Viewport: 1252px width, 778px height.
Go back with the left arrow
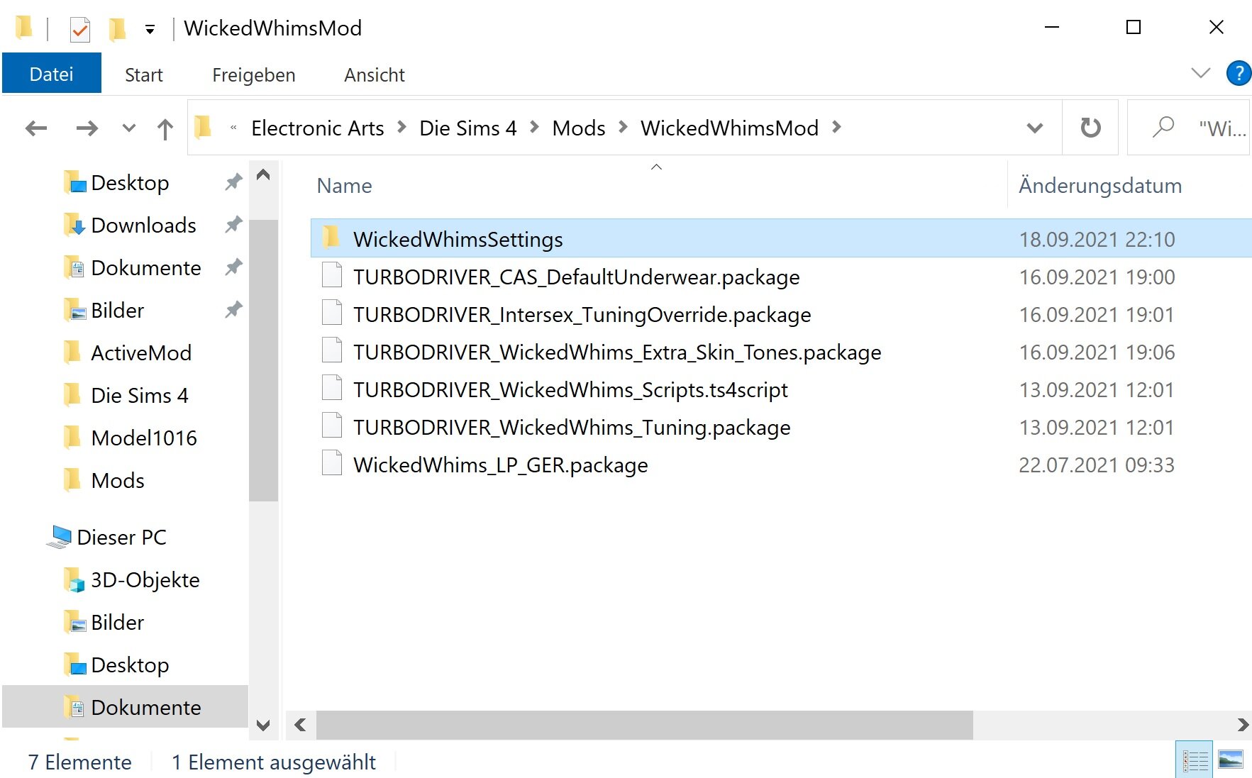36,128
